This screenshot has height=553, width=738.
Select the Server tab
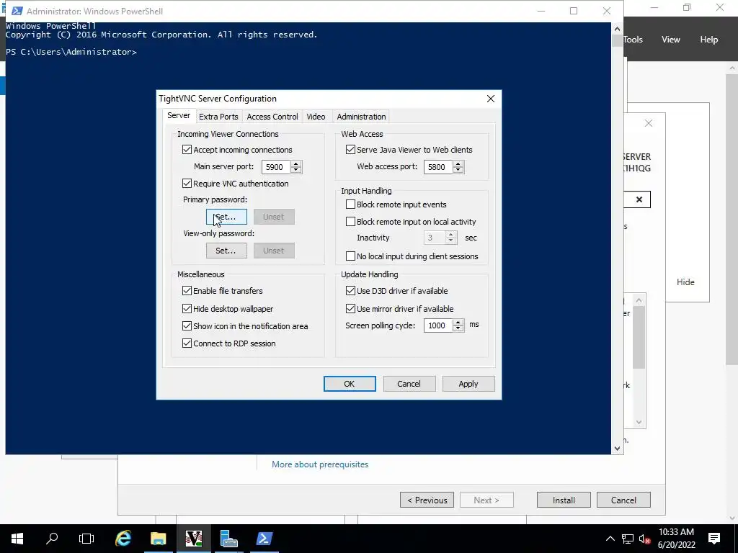pyautogui.click(x=179, y=116)
